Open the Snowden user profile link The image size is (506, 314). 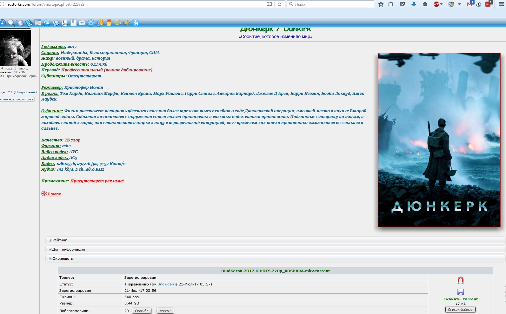pos(166,284)
